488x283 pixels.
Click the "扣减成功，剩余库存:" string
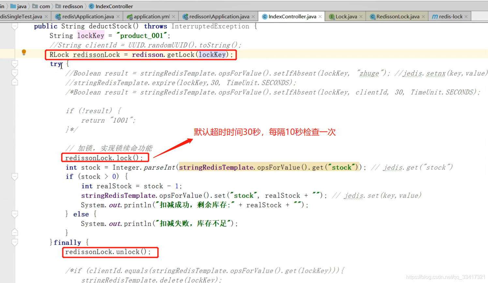click(x=195, y=205)
